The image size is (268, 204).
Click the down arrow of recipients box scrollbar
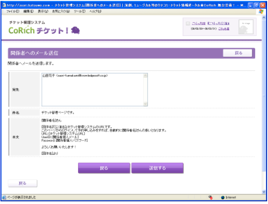click(145, 104)
